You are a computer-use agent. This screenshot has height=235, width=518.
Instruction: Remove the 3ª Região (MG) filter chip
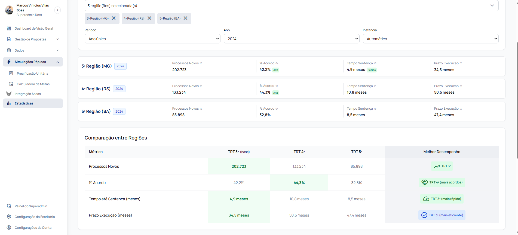coord(114,18)
